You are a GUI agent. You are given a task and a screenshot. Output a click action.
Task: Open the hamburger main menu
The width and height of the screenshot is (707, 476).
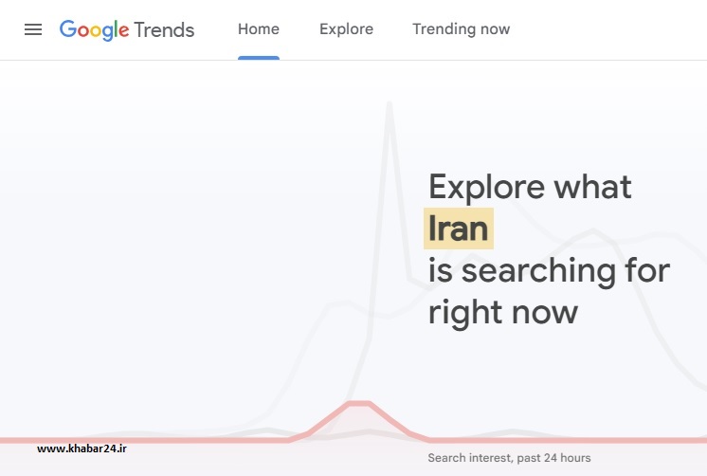pyautogui.click(x=33, y=29)
